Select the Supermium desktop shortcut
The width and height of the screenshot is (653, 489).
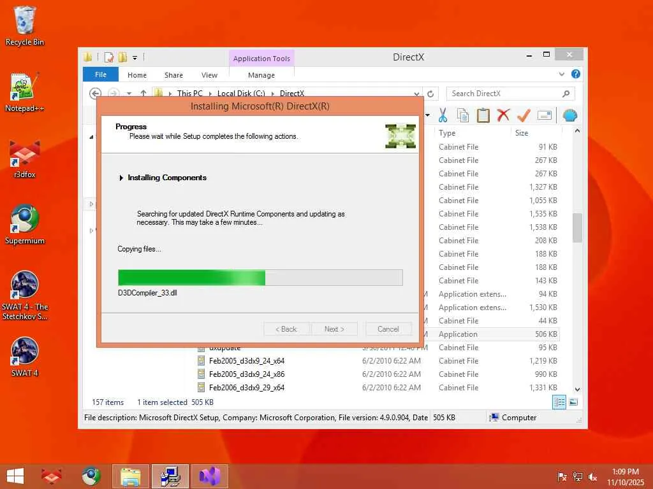click(25, 225)
